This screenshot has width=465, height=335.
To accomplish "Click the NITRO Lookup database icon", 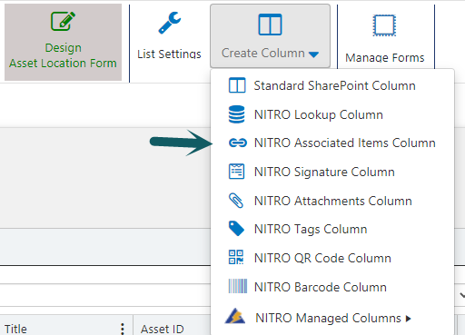I will click(236, 114).
